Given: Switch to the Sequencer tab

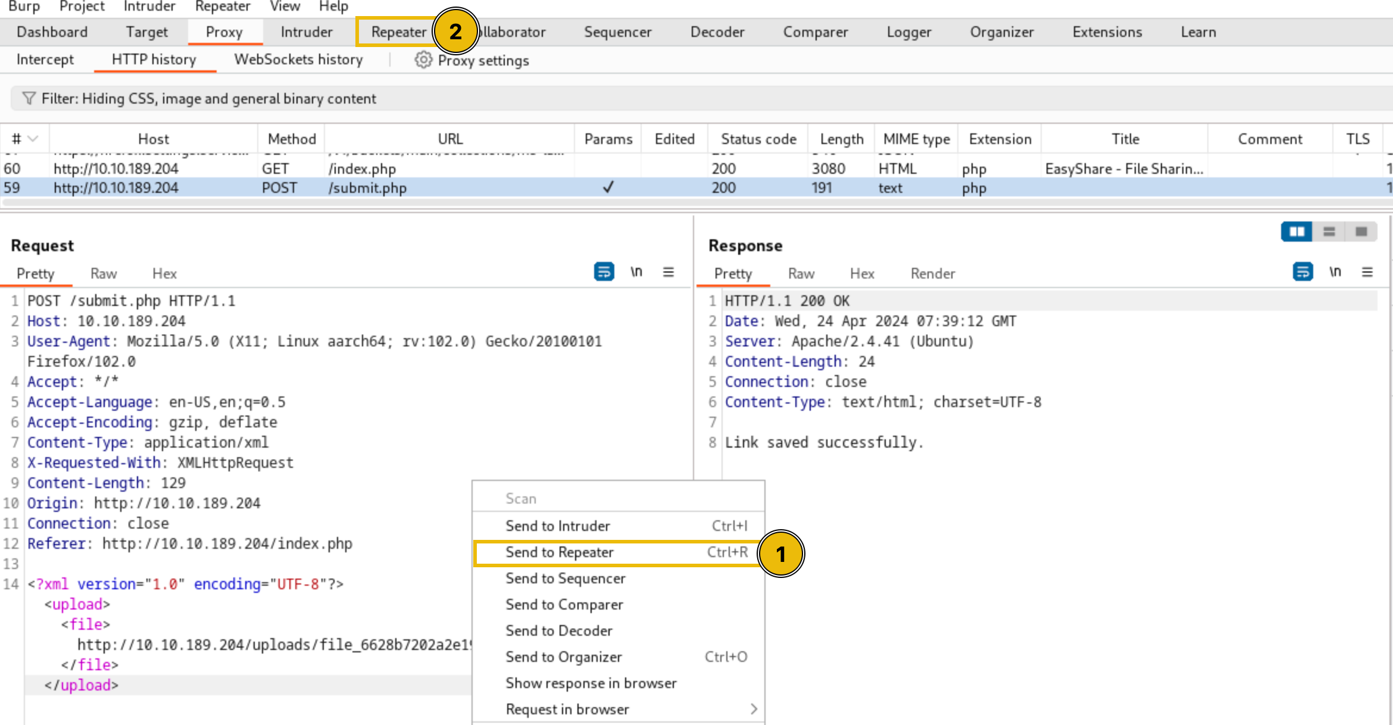Looking at the screenshot, I should tap(617, 32).
